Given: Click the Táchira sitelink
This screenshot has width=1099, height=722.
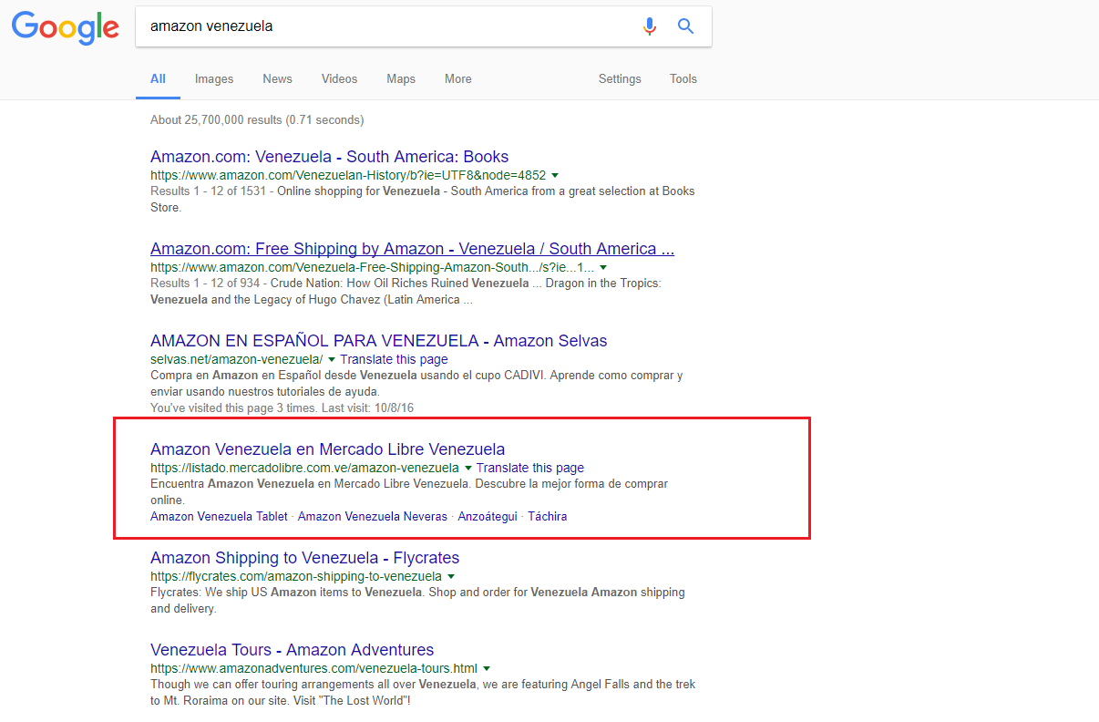Looking at the screenshot, I should 547,516.
